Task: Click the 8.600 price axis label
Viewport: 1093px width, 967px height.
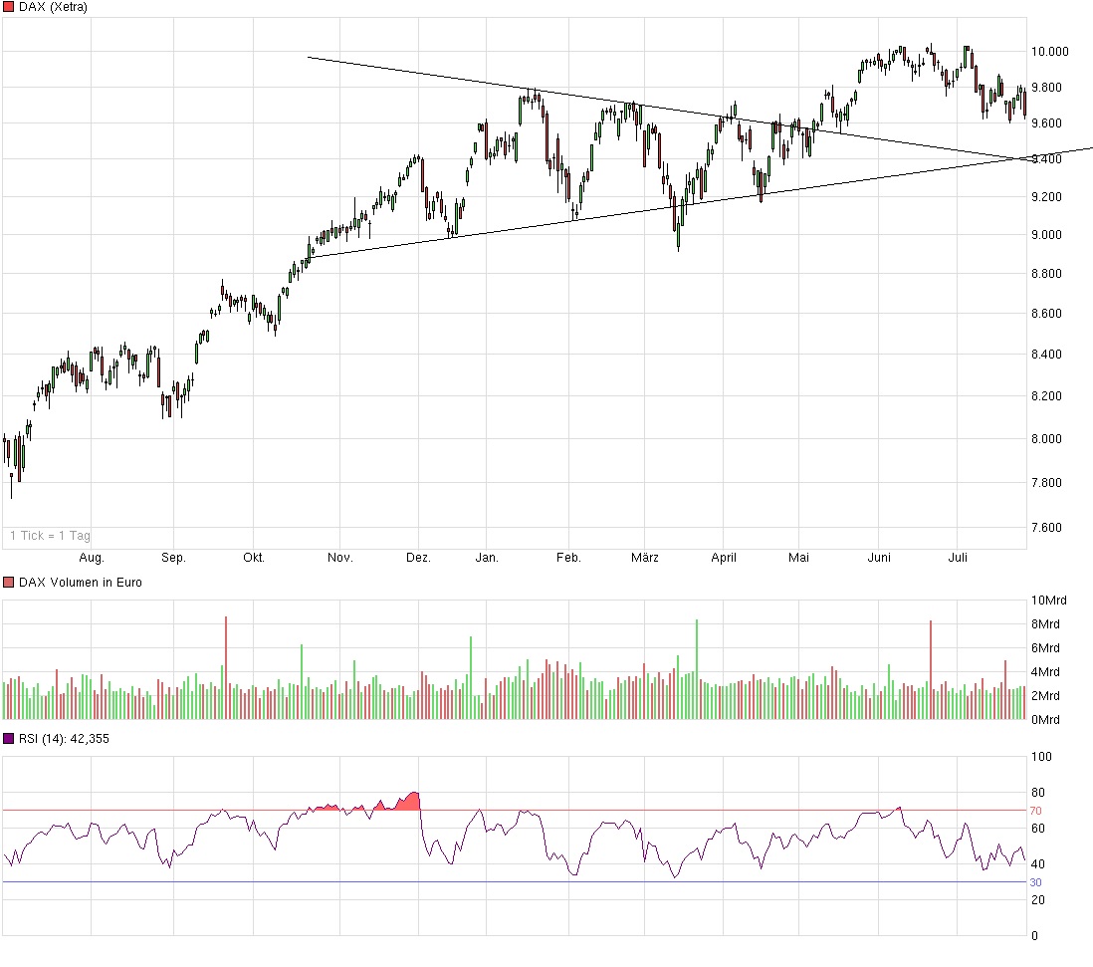Action: coord(1047,314)
